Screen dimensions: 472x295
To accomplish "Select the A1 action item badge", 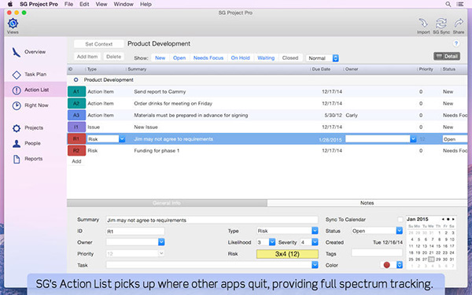I will coord(76,91).
